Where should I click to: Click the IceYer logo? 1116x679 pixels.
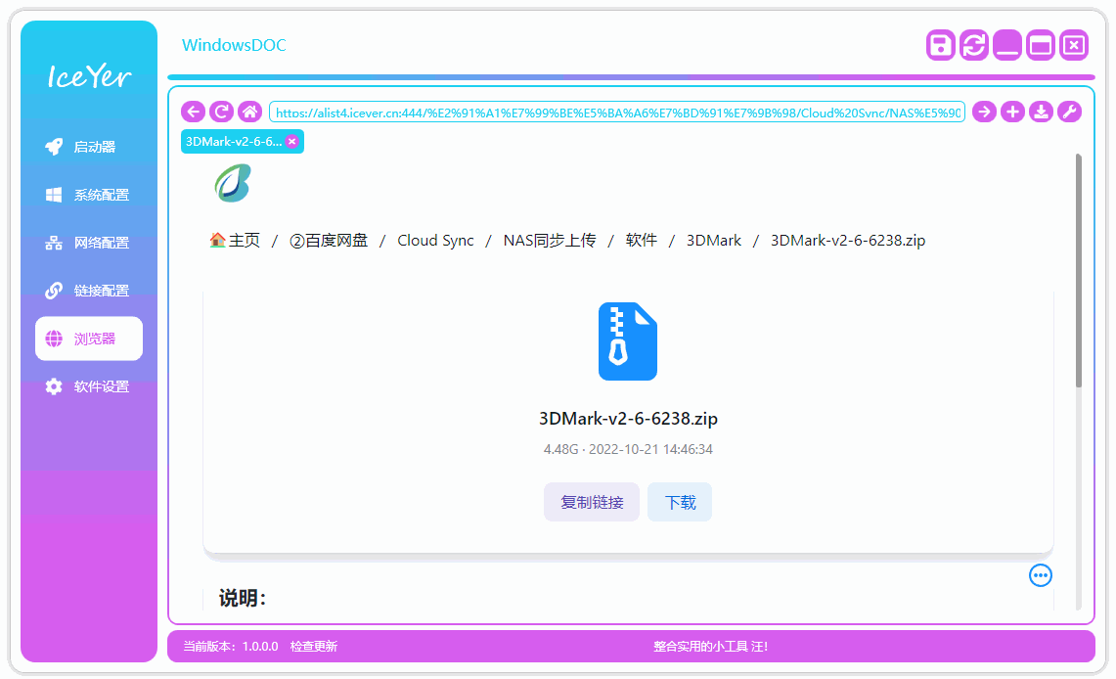89,76
